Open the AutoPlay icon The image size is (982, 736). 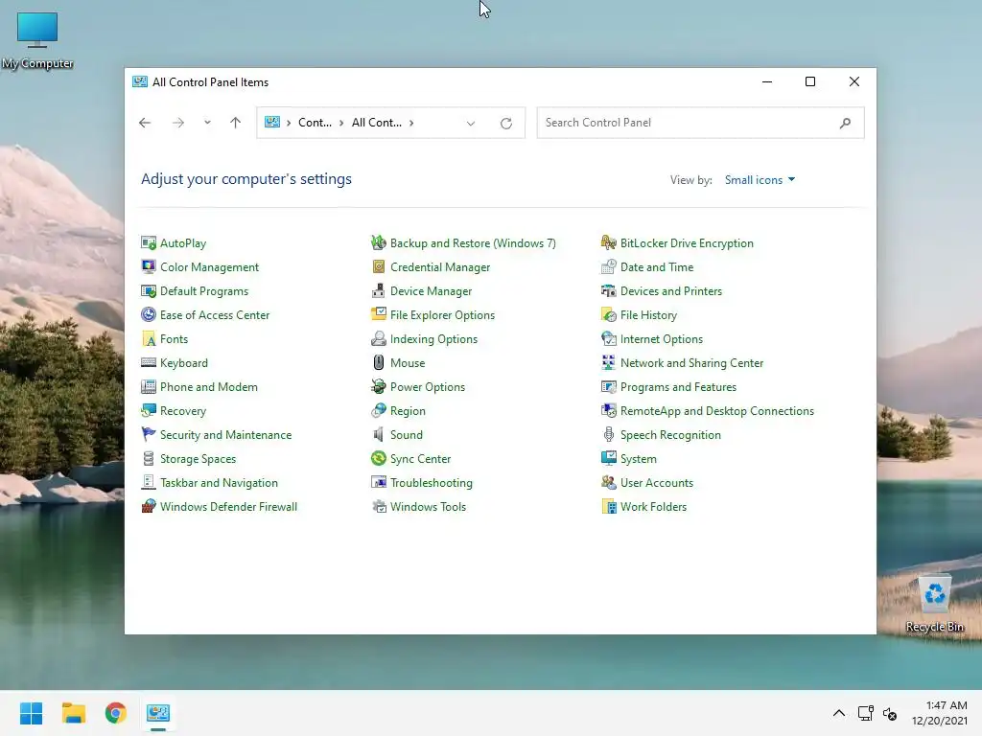pos(149,242)
